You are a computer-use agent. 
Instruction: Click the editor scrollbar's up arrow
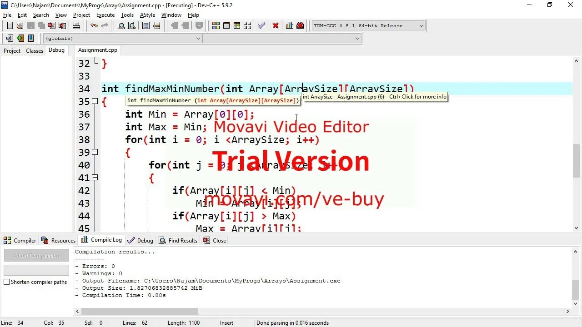[x=577, y=61]
